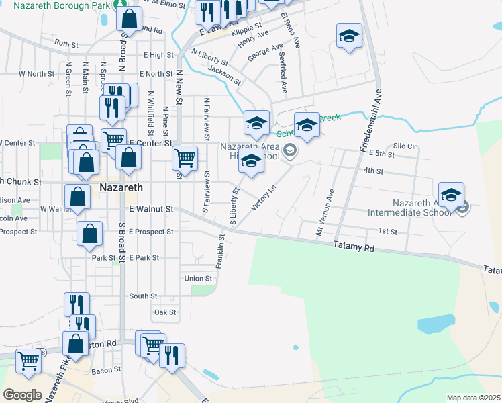The image size is (502, 403).
Task: Click the shopping bag marker on Easton Rd
Action: click(76, 345)
